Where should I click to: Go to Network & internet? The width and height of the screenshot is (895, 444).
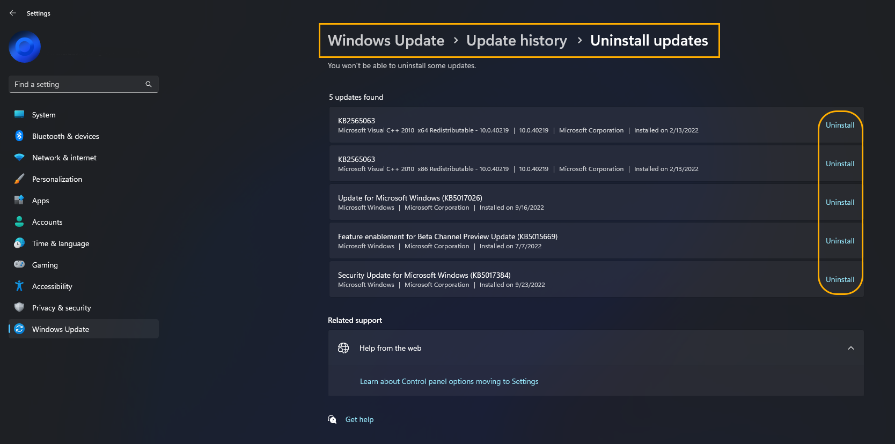coord(84,158)
